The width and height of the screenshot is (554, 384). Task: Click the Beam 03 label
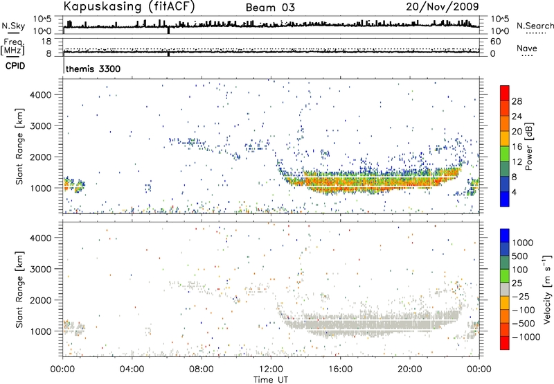[270, 8]
